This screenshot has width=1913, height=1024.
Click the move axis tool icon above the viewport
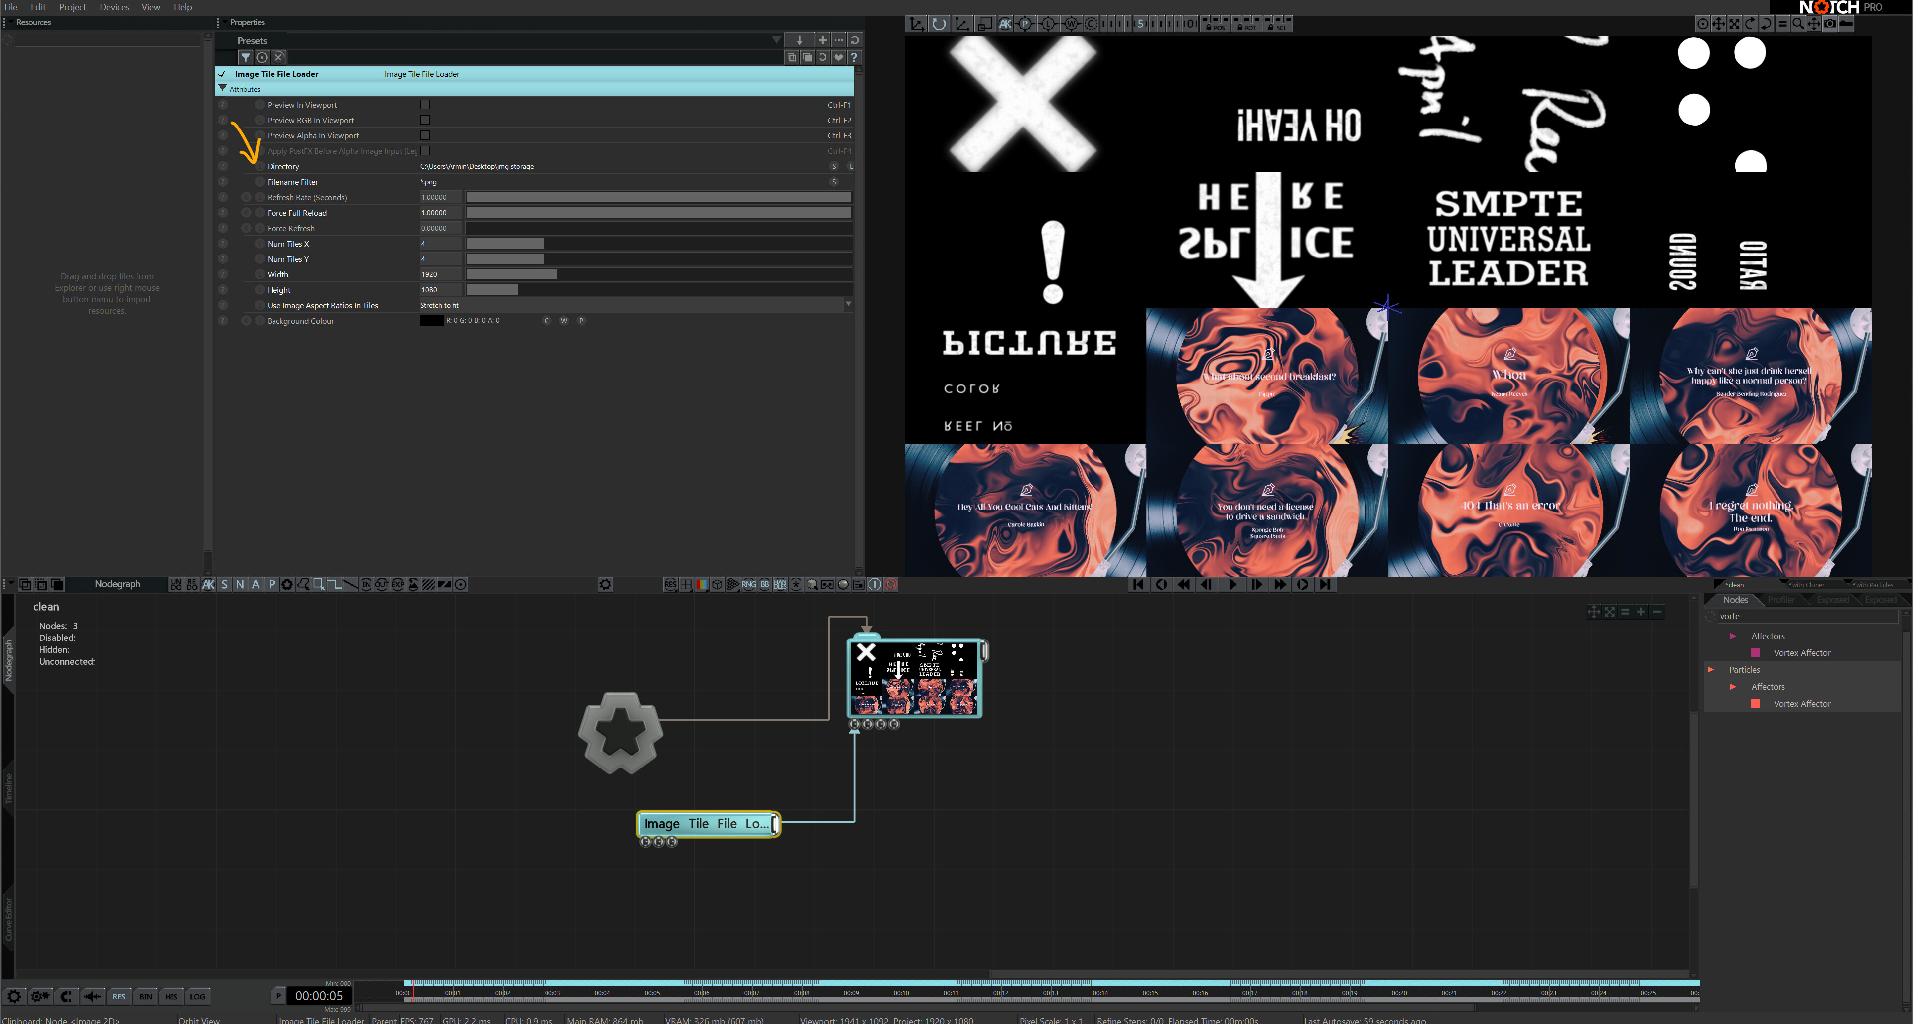click(917, 24)
